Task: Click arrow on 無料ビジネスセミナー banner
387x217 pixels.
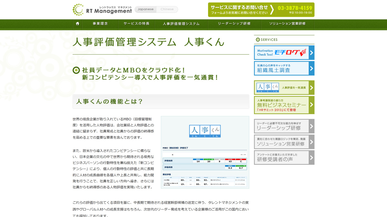Action: pyautogui.click(x=311, y=105)
